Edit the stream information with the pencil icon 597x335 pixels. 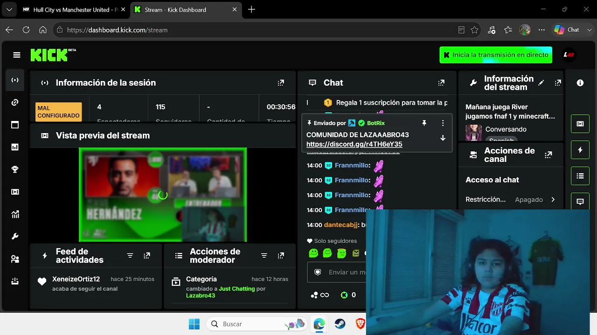pos(541,83)
